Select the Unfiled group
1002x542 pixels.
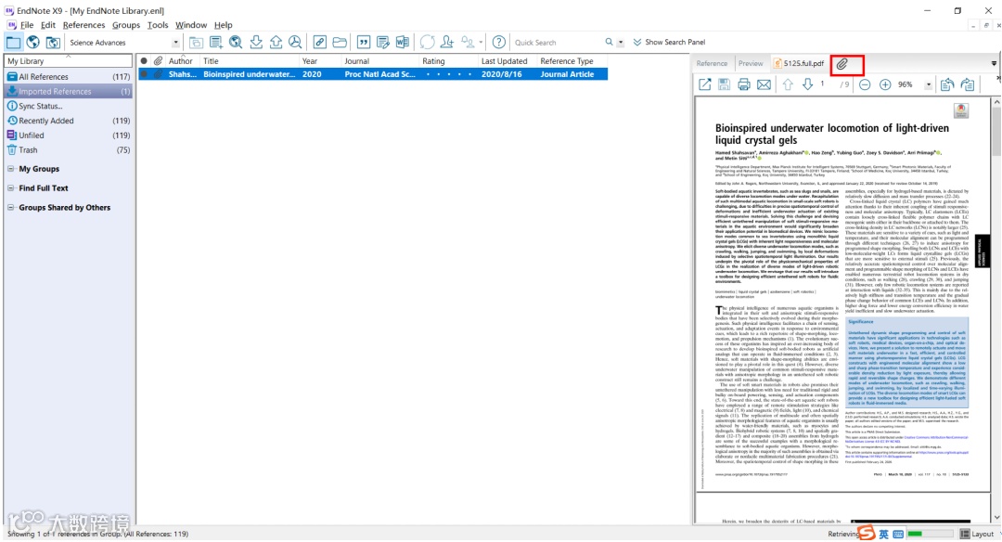click(69, 135)
